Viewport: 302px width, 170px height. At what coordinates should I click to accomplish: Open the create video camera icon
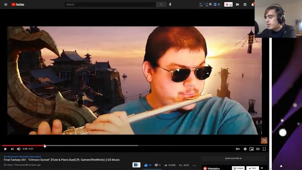[237, 4]
